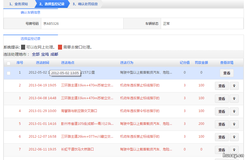
Task: Check the checkbox for record 1
Action: pos(8,73)
